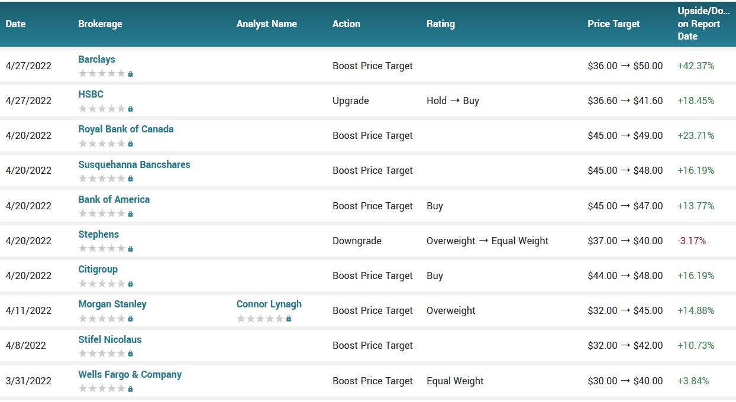Click star rating under Stephens
The image size is (736, 402).
point(102,249)
